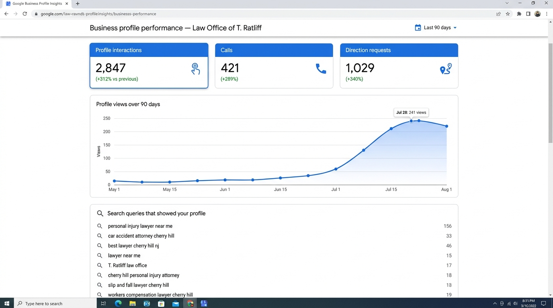Viewport: 553px width, 308px height.
Task: Click the 'slip and fall lawyer cherry hill' query
Action: click(x=138, y=285)
